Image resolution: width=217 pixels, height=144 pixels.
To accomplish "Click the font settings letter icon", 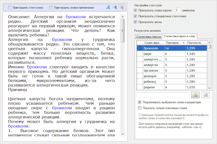I will tap(108, 7).
